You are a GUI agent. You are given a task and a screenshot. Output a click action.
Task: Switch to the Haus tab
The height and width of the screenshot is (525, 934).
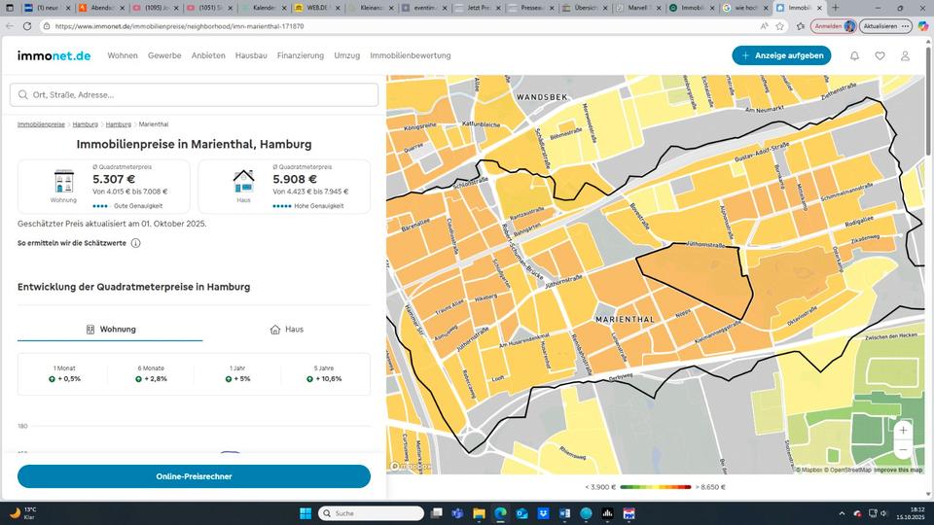coord(287,330)
